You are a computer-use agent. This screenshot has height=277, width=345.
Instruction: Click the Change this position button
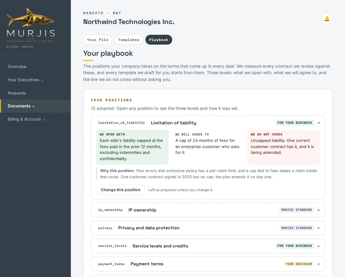120,190
